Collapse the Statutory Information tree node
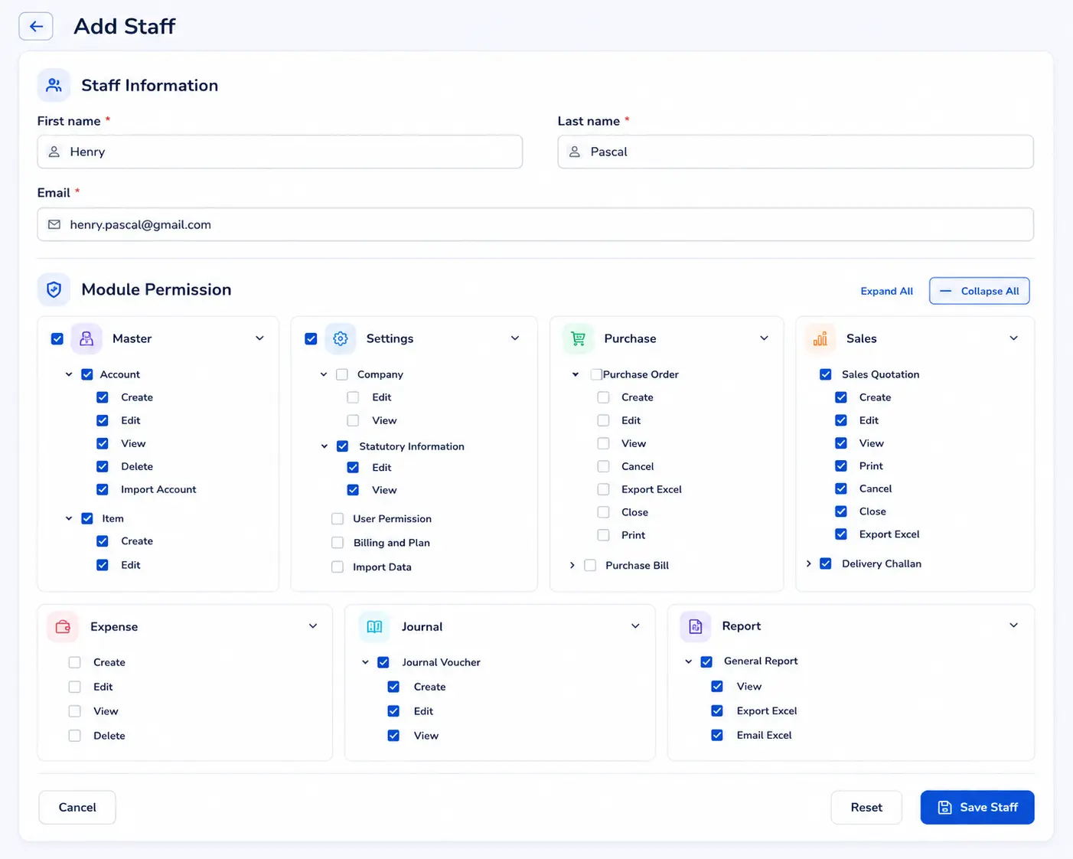Screen dimensions: 1073x859 pos(325,446)
